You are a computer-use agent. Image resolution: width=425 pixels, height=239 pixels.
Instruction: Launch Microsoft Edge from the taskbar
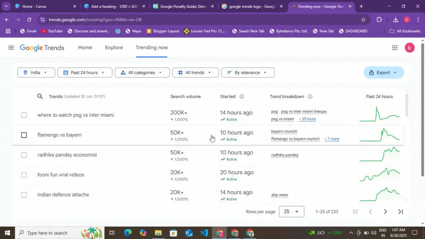click(128, 233)
